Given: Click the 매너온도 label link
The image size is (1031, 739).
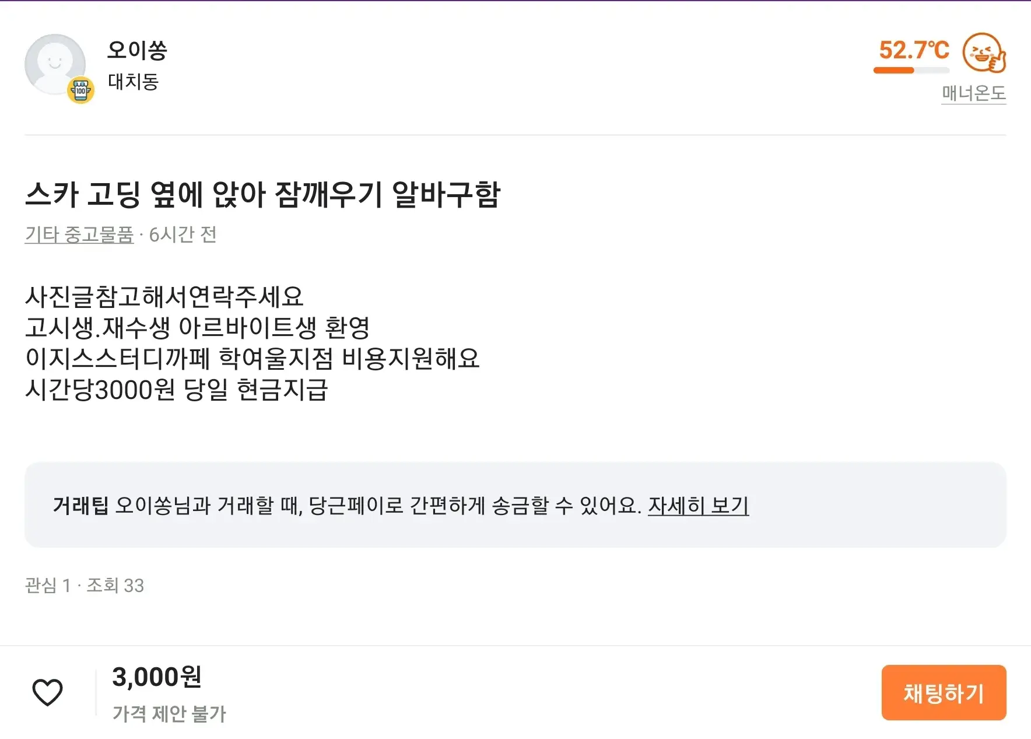Looking at the screenshot, I should coord(974,93).
